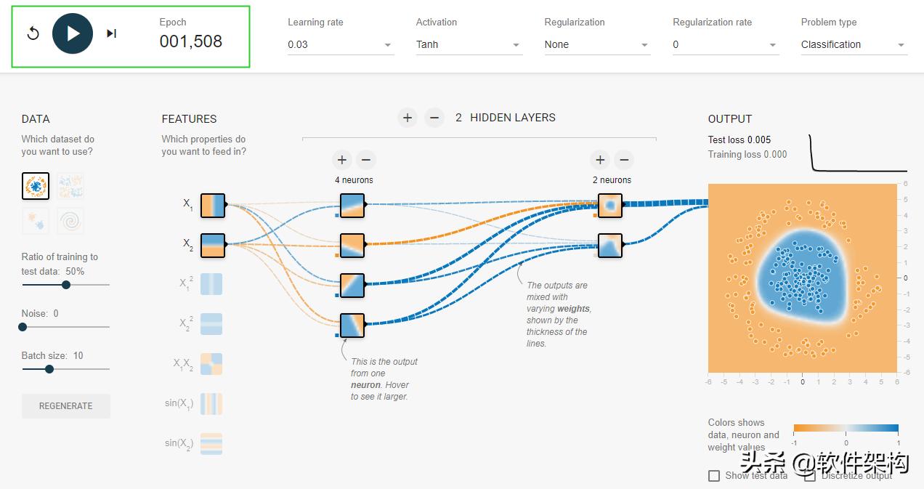The height and width of the screenshot is (489, 924).
Task: Change the Problem type dropdown
Action: 853,44
